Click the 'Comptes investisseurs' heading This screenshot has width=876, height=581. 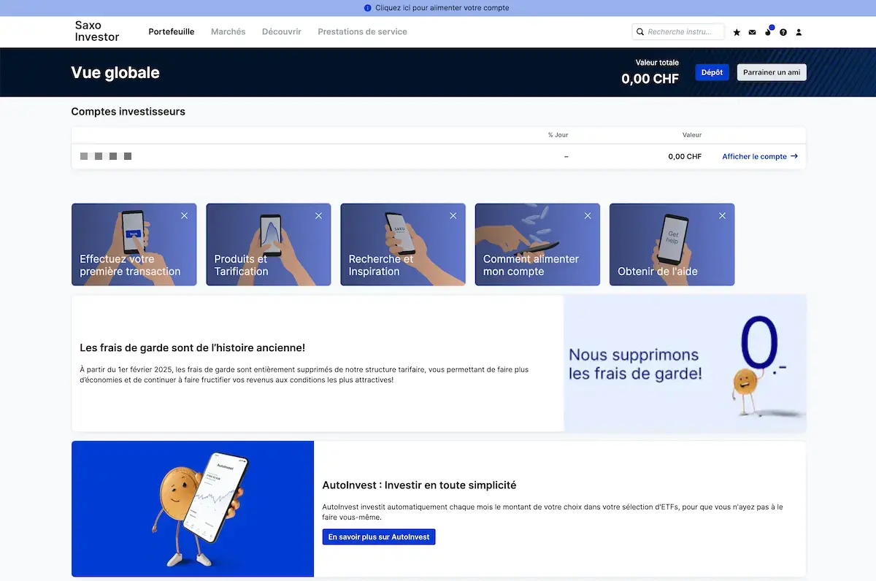coord(128,112)
